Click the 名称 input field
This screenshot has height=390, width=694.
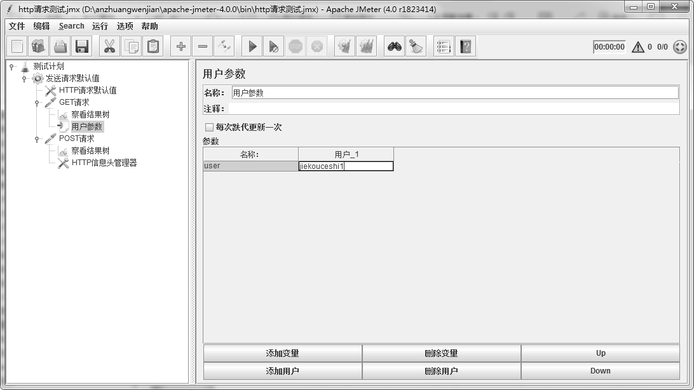[x=455, y=93]
